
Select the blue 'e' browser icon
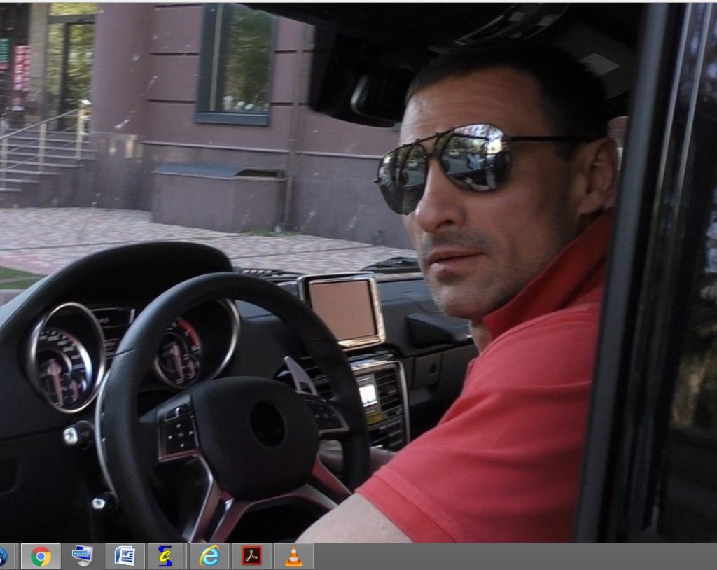[209, 556]
